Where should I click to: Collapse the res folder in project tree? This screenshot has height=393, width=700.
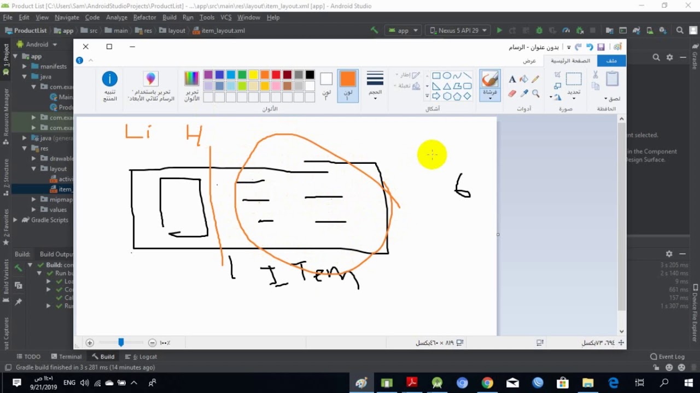(x=24, y=148)
